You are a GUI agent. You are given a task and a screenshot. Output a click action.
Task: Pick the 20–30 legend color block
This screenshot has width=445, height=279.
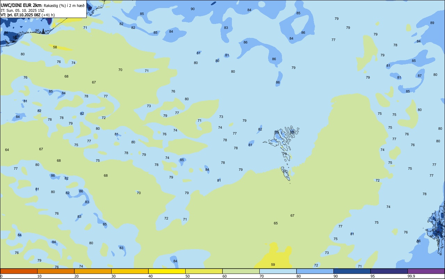click(93, 271)
